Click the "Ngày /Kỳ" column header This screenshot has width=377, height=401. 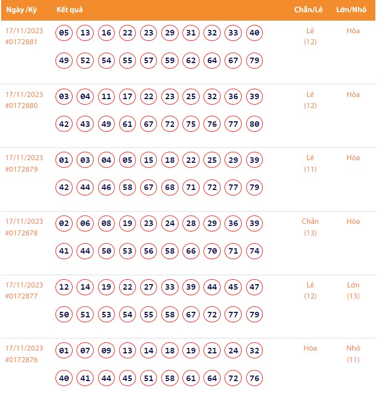coord(22,10)
